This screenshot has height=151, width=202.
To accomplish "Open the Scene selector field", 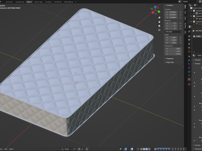I will [190, 2].
